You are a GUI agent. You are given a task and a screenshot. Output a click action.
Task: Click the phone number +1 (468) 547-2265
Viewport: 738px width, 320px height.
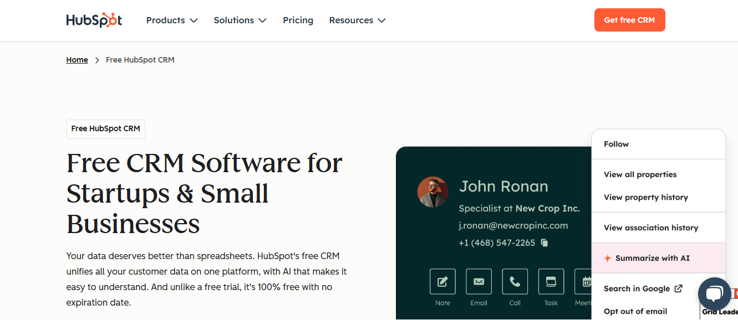tap(497, 242)
